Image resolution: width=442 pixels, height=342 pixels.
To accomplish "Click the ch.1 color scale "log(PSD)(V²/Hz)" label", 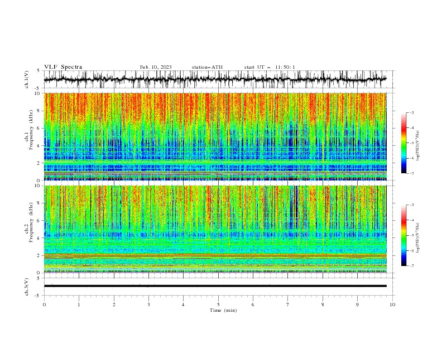I will [x=418, y=146].
